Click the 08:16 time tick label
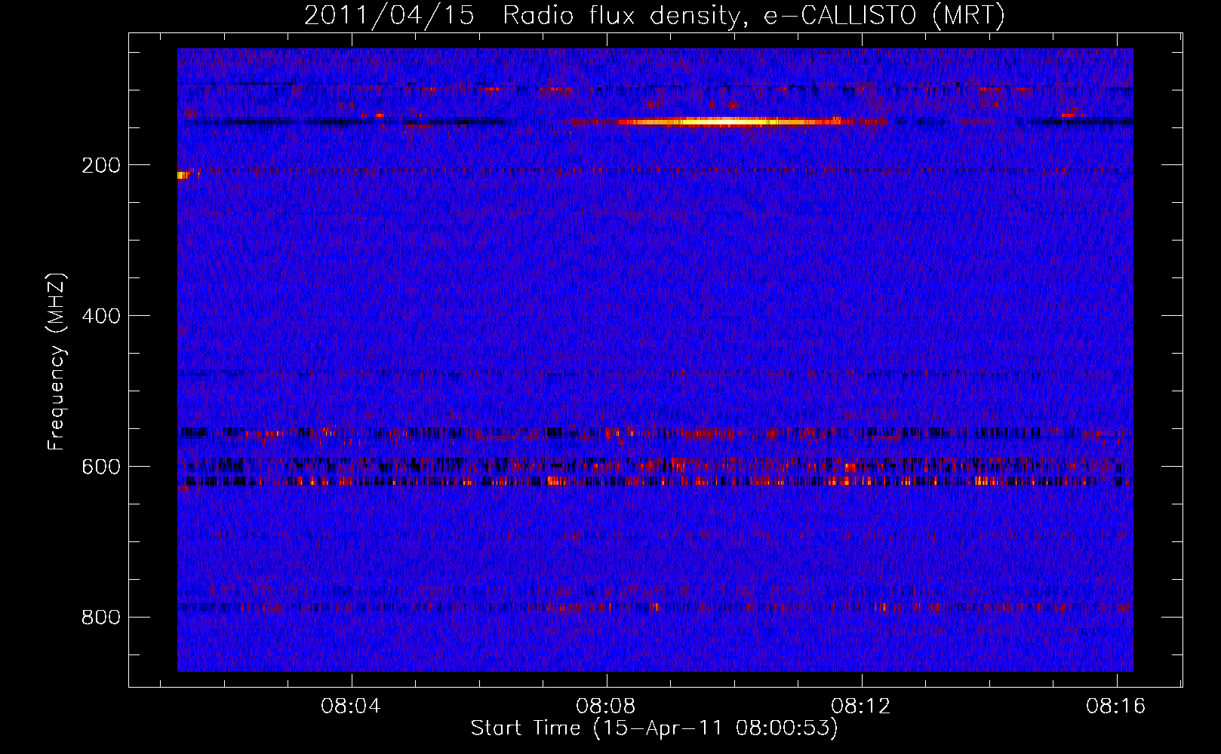This screenshot has width=1221, height=754. (x=1116, y=706)
